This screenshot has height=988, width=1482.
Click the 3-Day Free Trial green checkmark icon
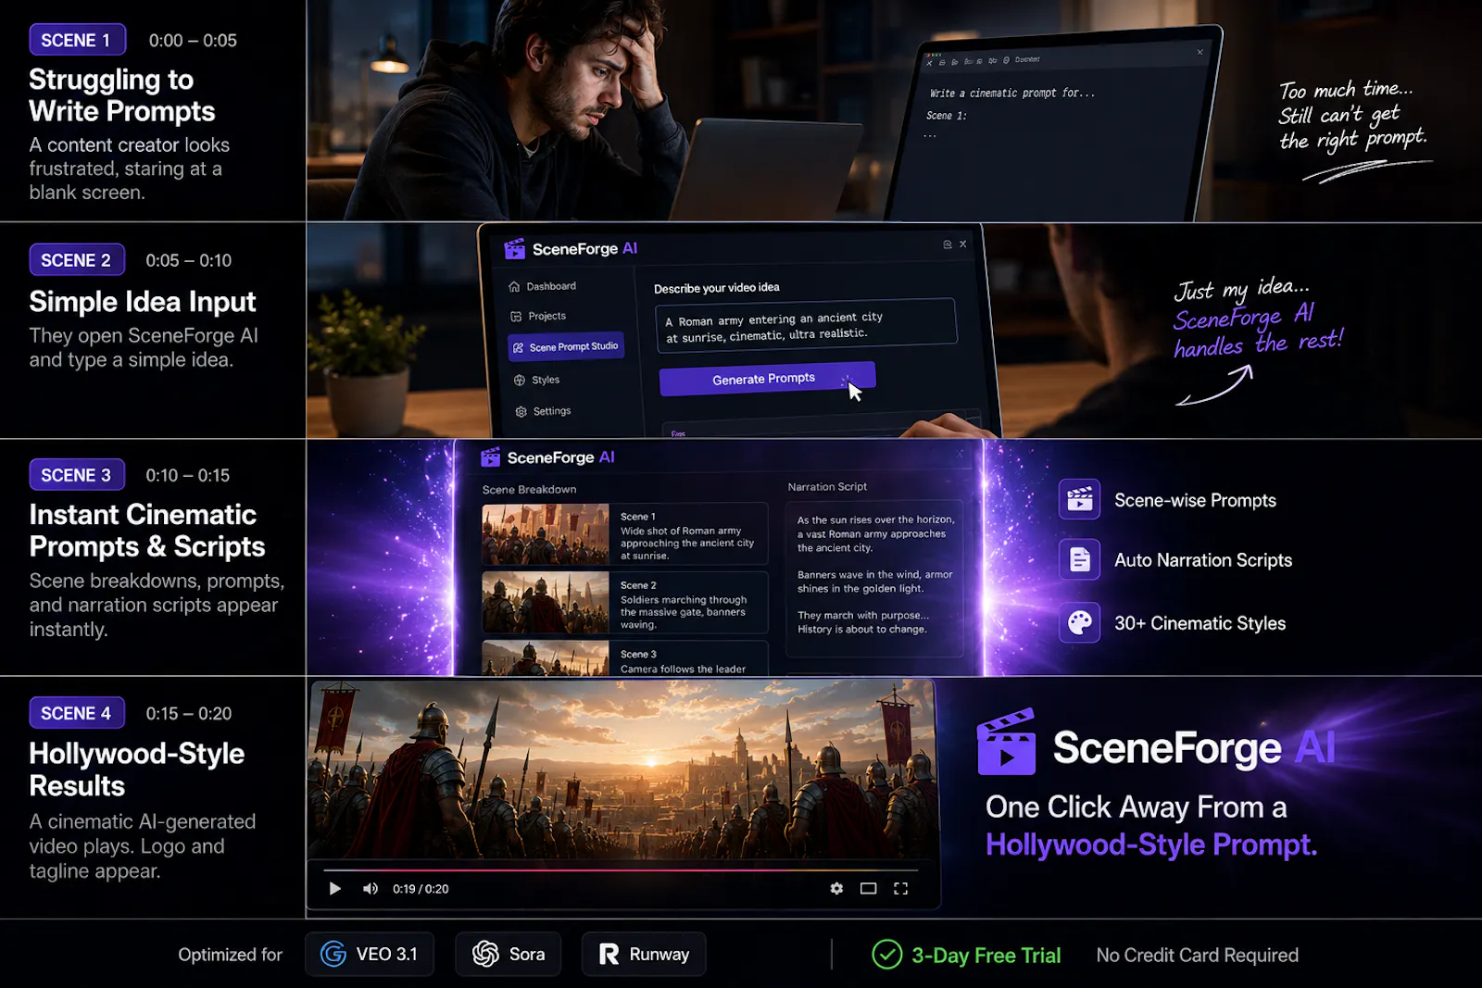coord(887,955)
